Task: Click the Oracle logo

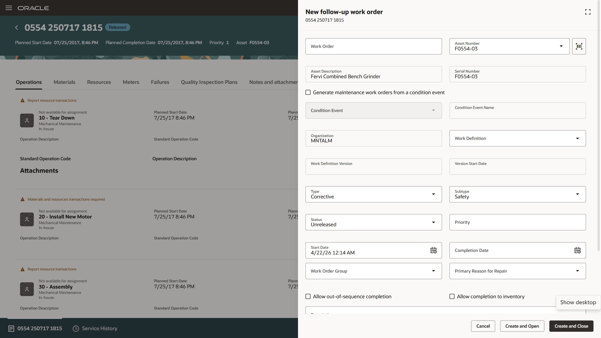Action: 33,8
